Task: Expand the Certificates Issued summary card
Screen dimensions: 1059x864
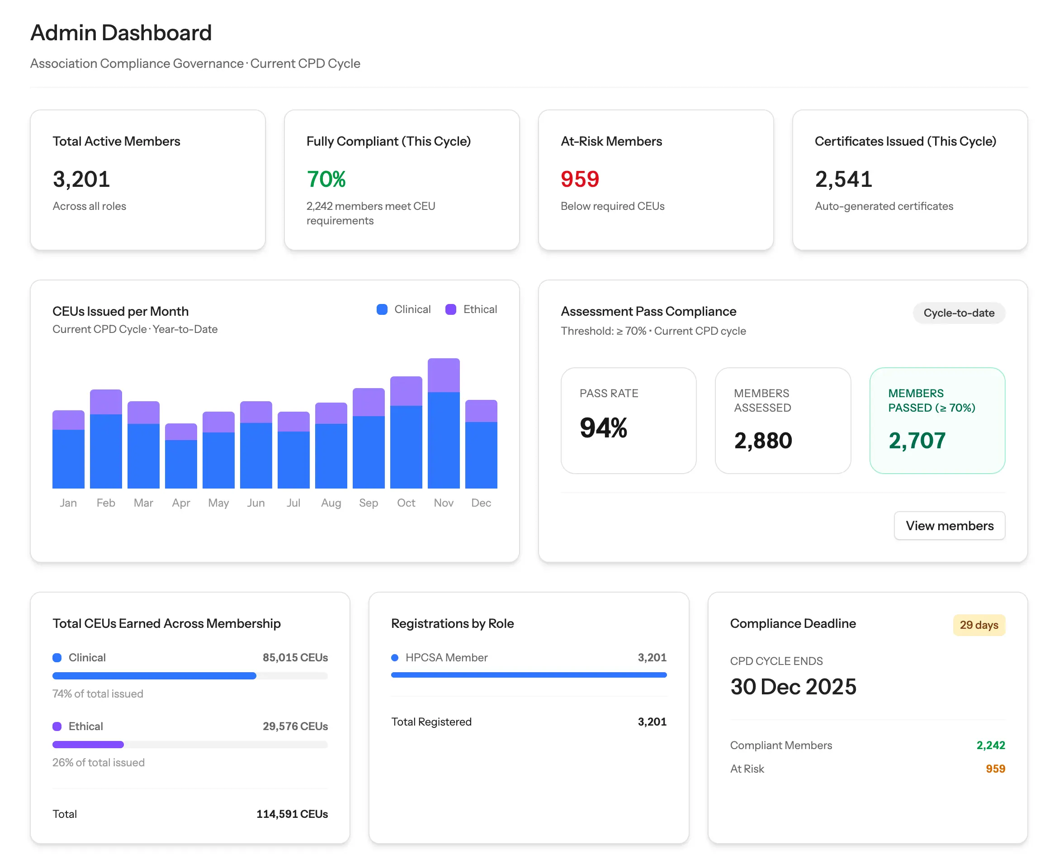Action: tap(910, 180)
